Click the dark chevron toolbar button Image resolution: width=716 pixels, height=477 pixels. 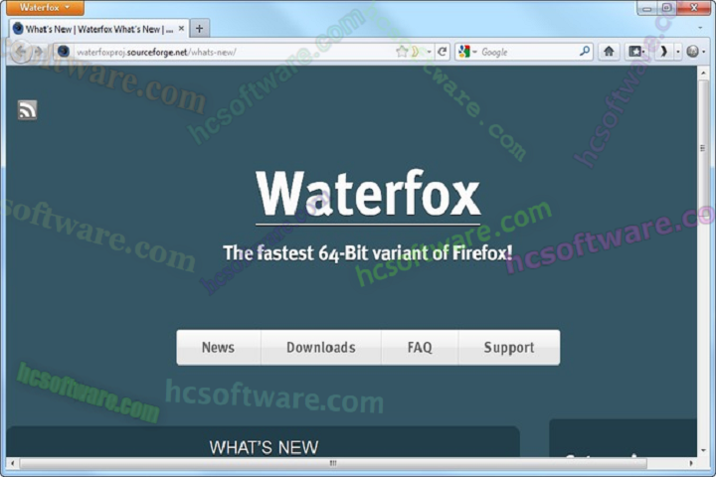pyautogui.click(x=663, y=52)
